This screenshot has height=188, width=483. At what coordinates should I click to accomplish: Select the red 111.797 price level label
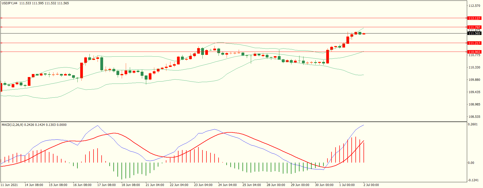(474, 27)
